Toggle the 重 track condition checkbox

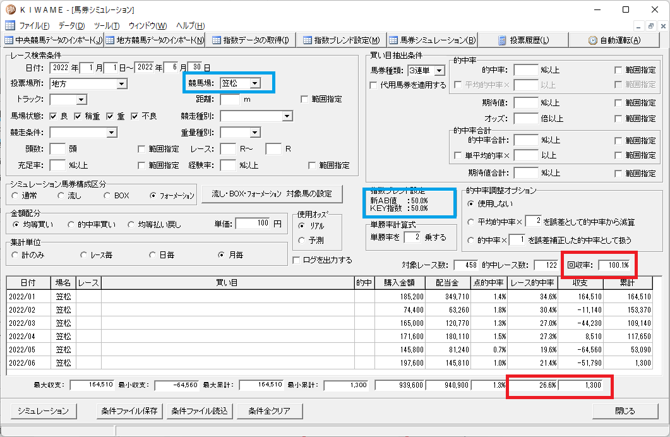pyautogui.click(x=111, y=116)
